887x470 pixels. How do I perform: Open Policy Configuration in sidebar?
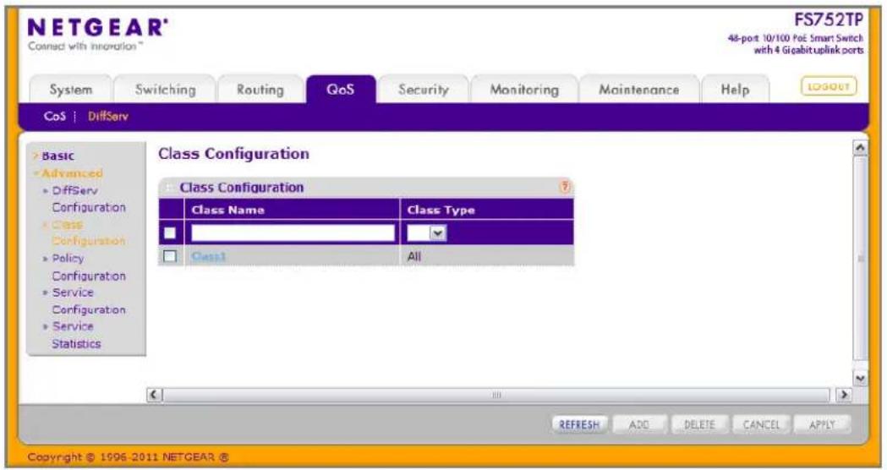[88, 267]
